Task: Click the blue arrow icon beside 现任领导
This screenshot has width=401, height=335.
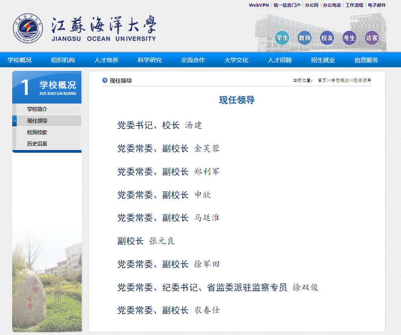Action: [105, 80]
